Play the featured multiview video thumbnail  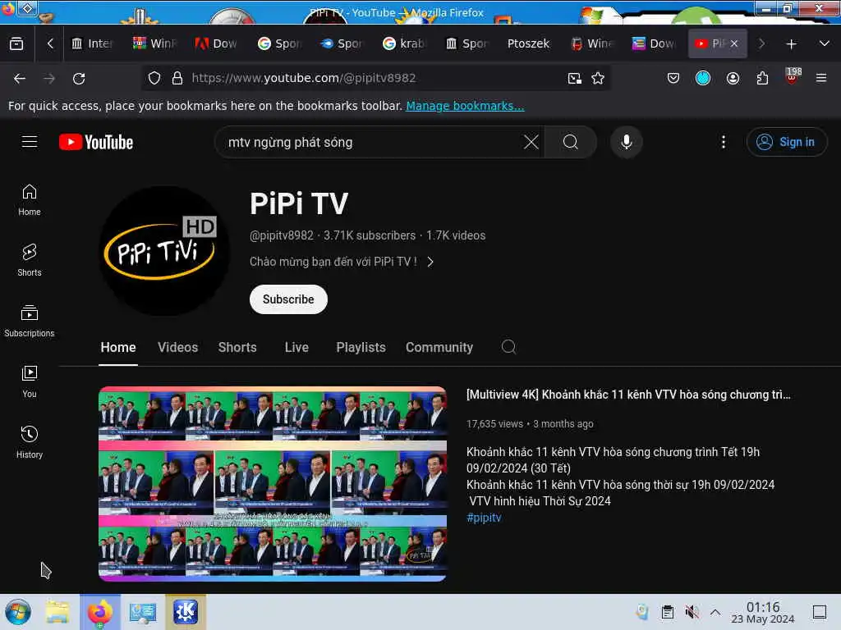coord(273,484)
